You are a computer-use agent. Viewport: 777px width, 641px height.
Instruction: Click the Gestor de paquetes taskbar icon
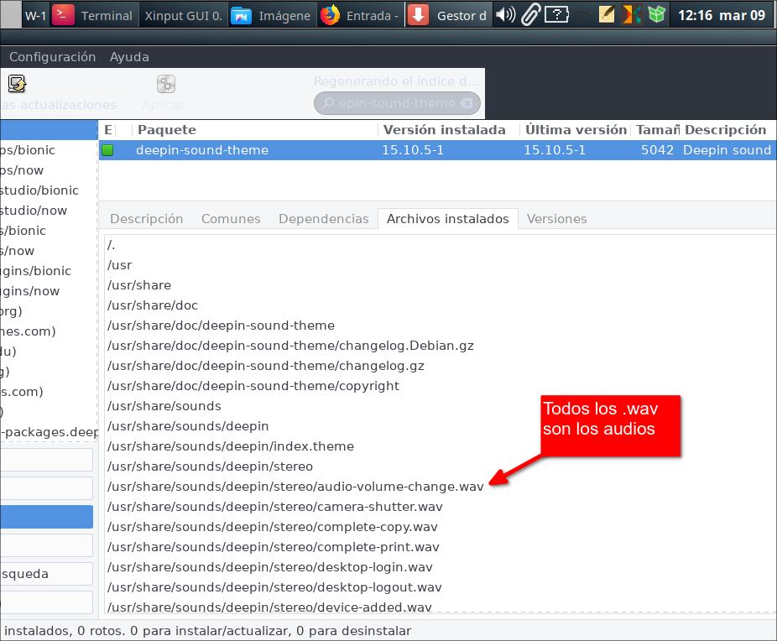[x=448, y=15]
